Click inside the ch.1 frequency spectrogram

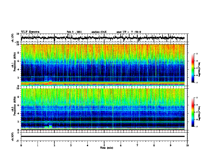pos(103,65)
